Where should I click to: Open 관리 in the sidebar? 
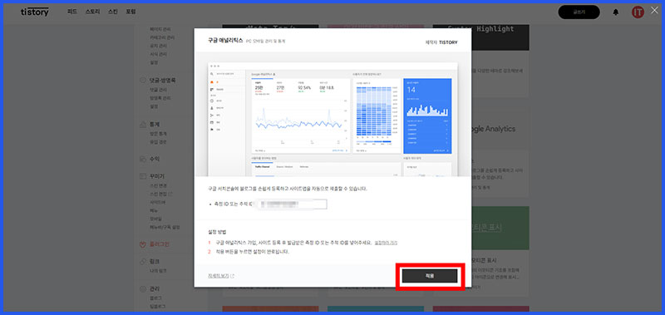click(155, 289)
